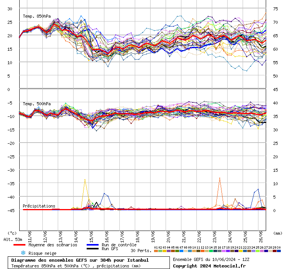
Task: Click the 11/06 date axis label
Action: [30, 237]
